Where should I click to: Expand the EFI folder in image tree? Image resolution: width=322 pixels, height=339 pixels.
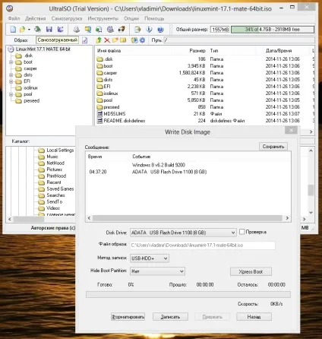[11, 81]
